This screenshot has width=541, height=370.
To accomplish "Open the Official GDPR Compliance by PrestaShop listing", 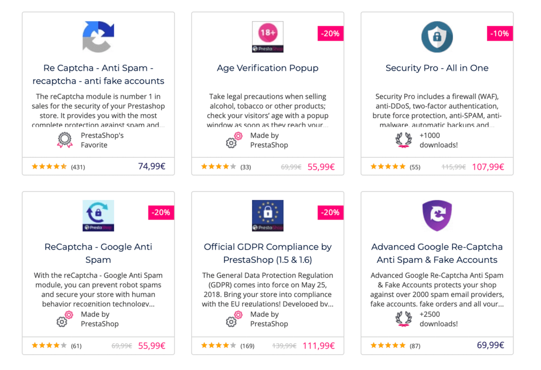I will click(267, 252).
